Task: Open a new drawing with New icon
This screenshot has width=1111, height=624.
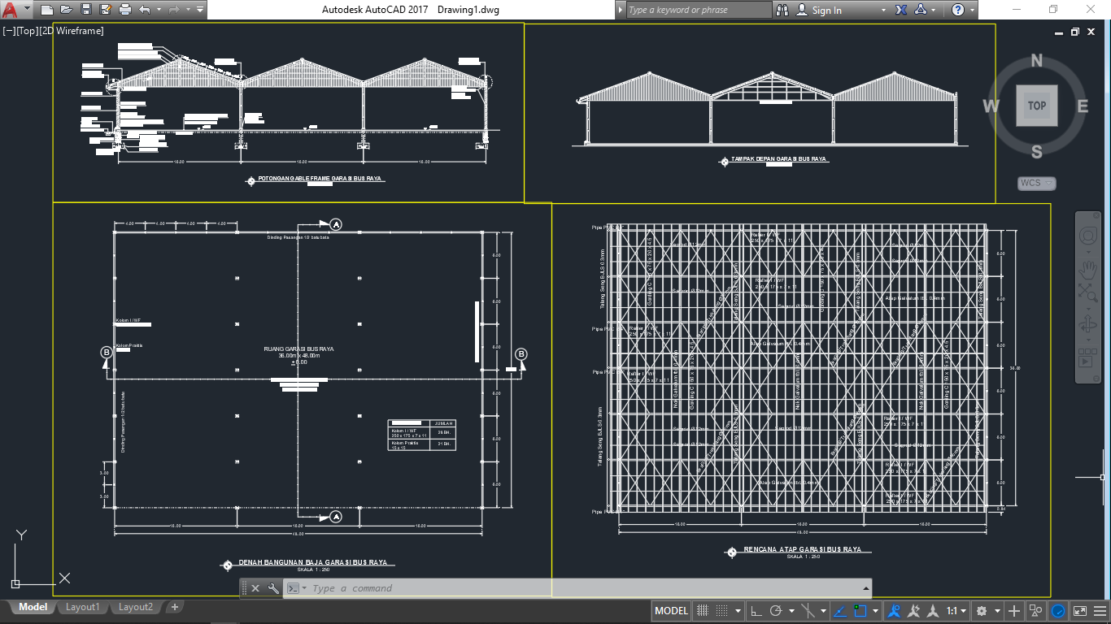Action: (x=46, y=9)
